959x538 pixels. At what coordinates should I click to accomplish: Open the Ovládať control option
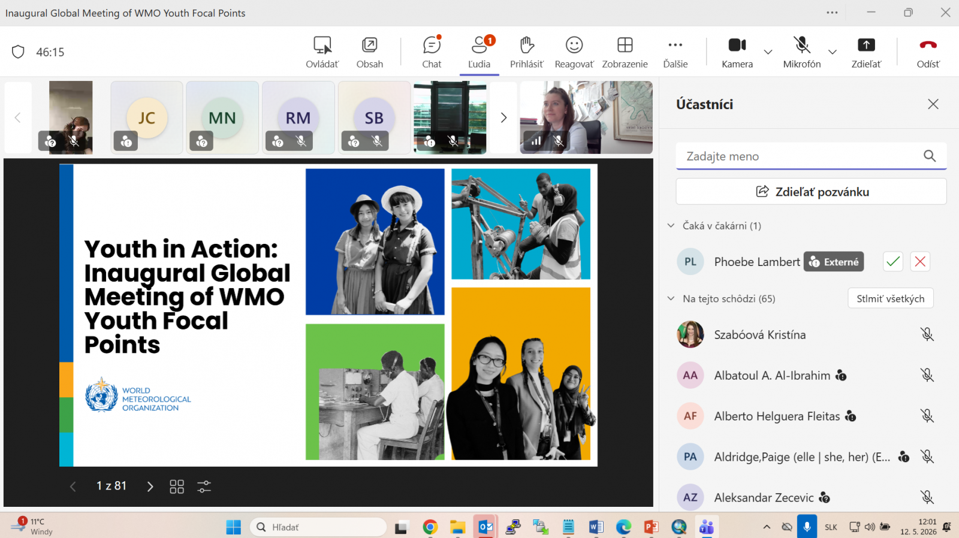[322, 52]
